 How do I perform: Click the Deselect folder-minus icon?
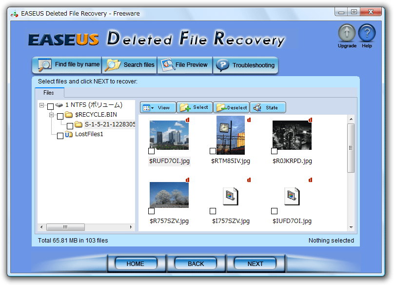click(221, 108)
